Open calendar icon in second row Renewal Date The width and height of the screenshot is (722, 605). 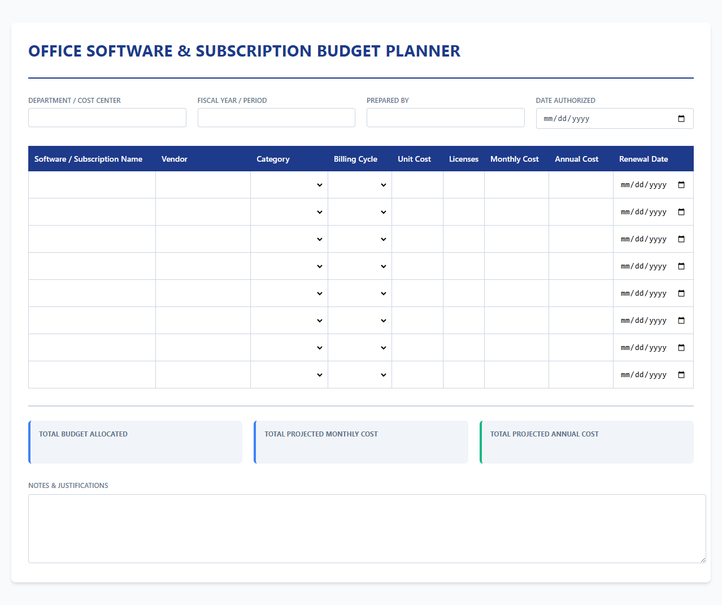(681, 212)
